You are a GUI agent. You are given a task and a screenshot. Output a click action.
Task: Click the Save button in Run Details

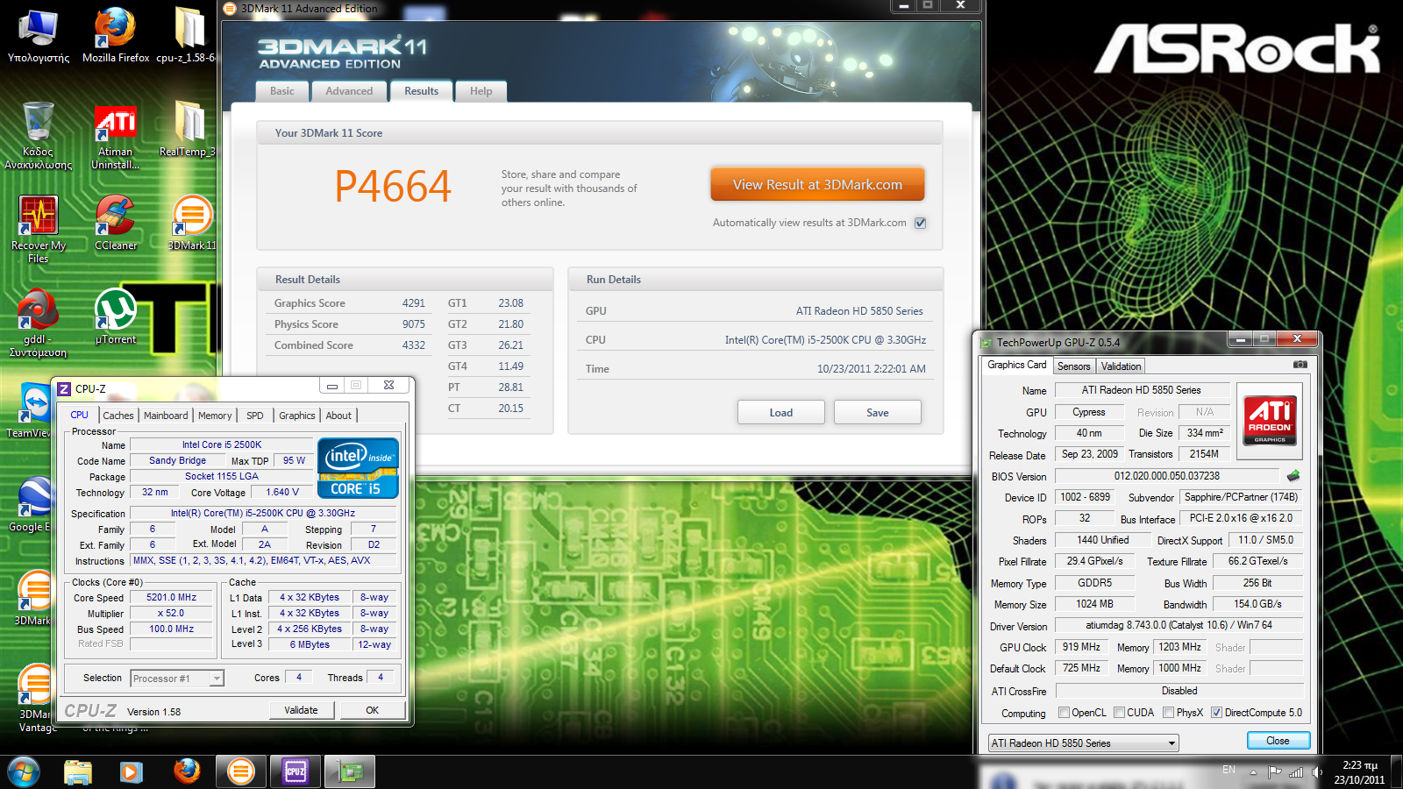[x=877, y=413]
